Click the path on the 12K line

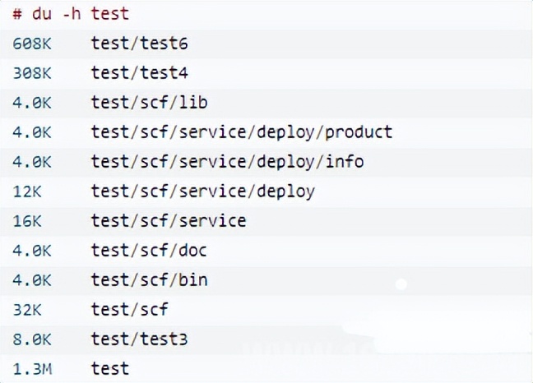202,191
